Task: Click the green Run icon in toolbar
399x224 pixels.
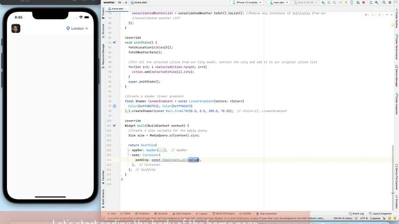Action: pos(323,2)
